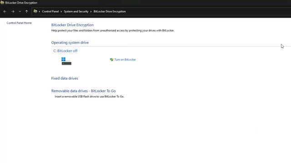Click the Fixed data drives heading
This screenshot has width=291, height=163.
click(x=65, y=78)
